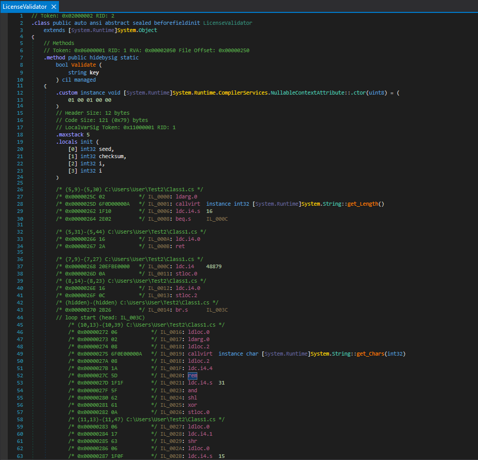478x460 pixels.
Task: Click line number 44 in the gutter
Action: [x=20, y=317]
